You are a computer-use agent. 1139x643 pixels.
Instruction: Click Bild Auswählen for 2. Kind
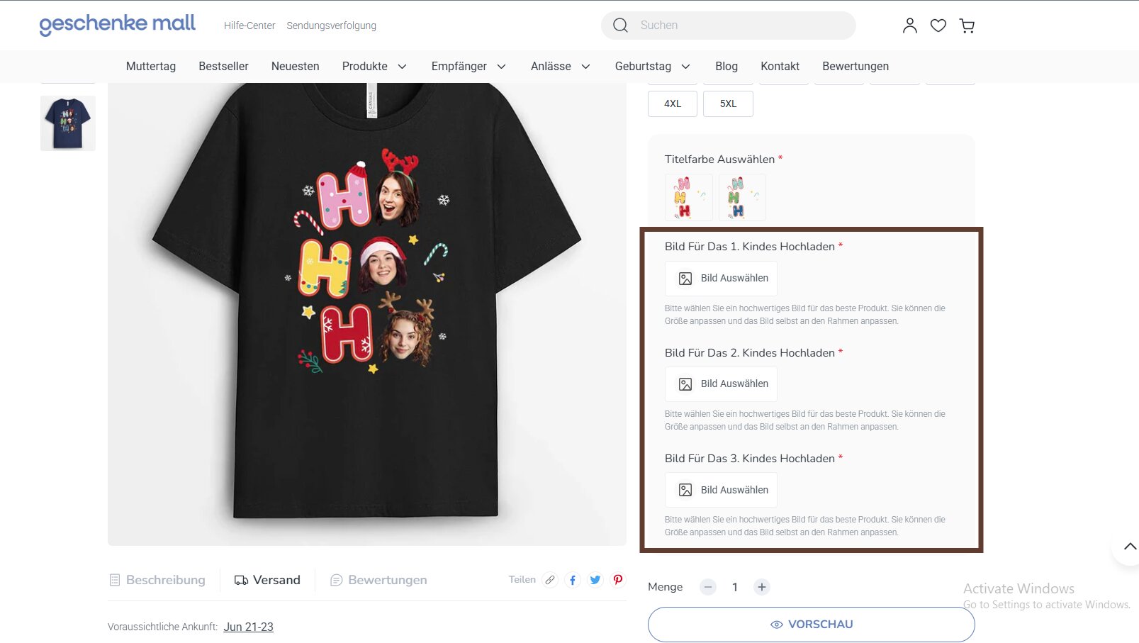click(721, 384)
